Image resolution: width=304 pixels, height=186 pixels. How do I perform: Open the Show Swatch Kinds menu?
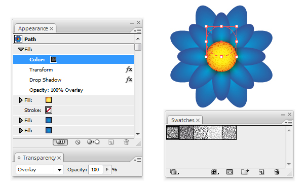tap(214, 172)
